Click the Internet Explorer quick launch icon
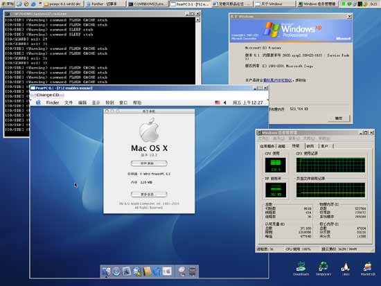Screen dimensions: 381x286 (33, 4)
